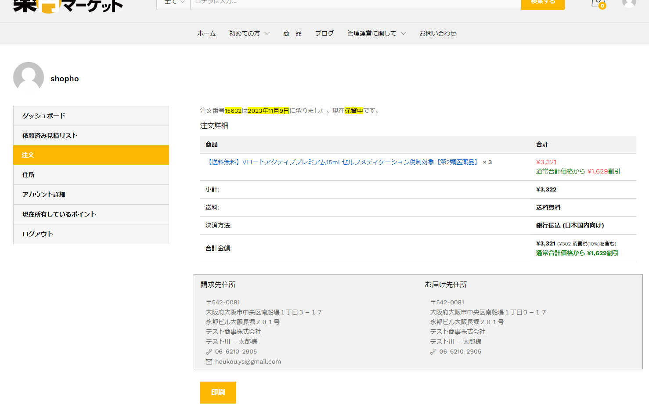Open the Vロートアクティブプレミアム product link

click(x=343, y=162)
